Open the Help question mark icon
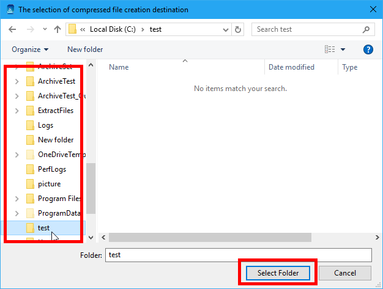The height and width of the screenshot is (289, 383). [368, 49]
